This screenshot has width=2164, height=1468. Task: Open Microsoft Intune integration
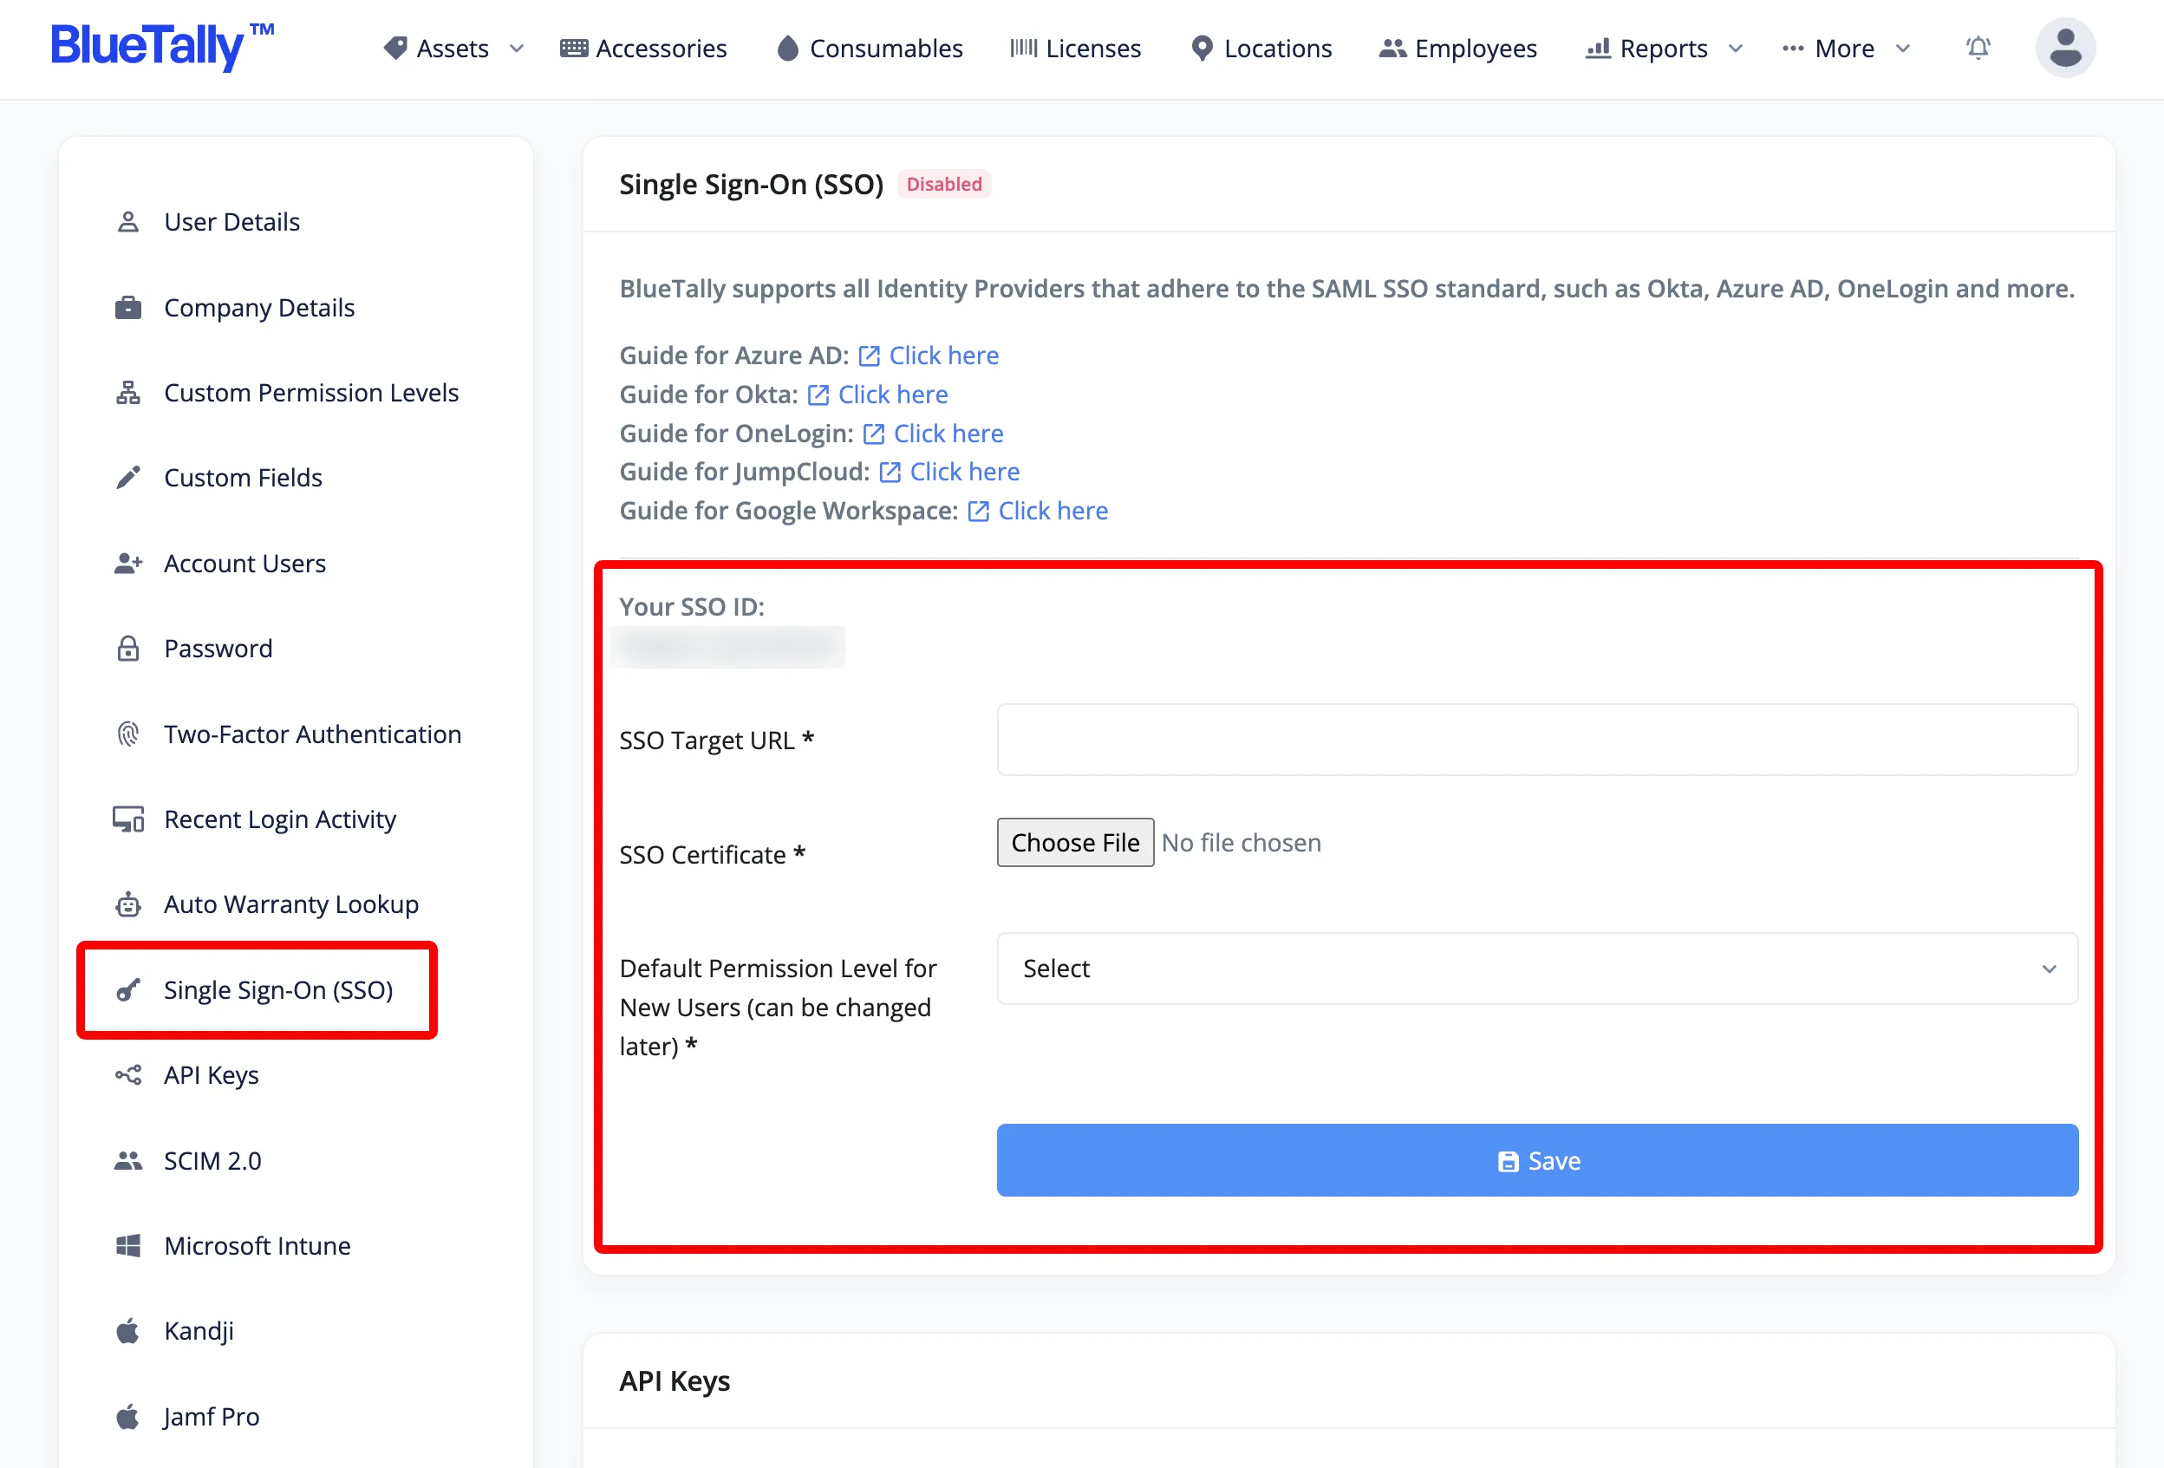tap(258, 1245)
